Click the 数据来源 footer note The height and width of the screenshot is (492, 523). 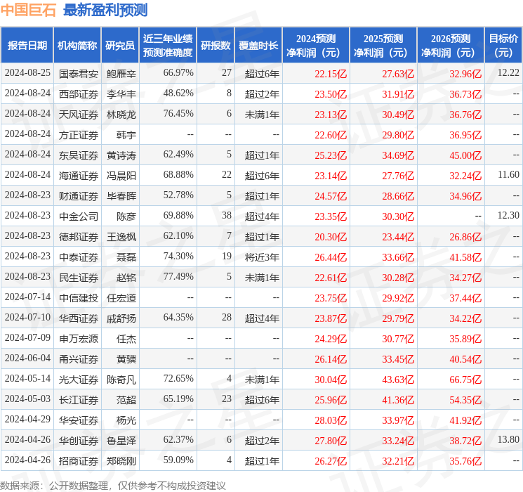113,485
